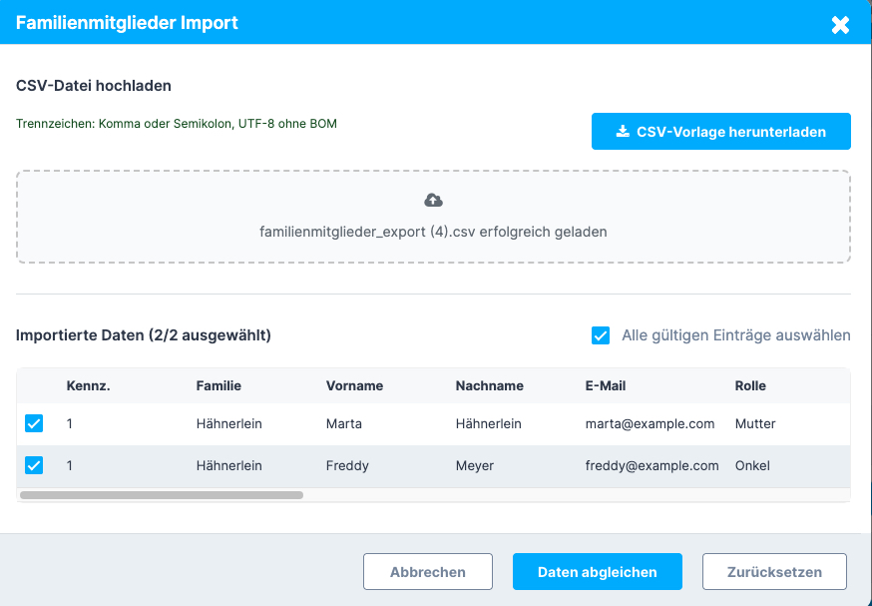Toggle 'Alle gültigen Einträge auswählen' checkbox

(x=601, y=335)
